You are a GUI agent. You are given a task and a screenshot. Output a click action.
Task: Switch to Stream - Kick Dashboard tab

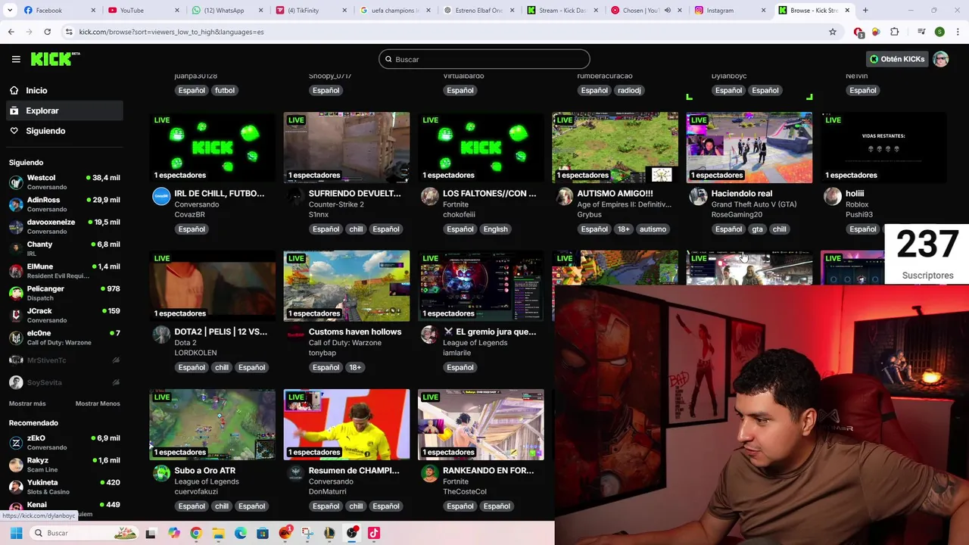562,11
